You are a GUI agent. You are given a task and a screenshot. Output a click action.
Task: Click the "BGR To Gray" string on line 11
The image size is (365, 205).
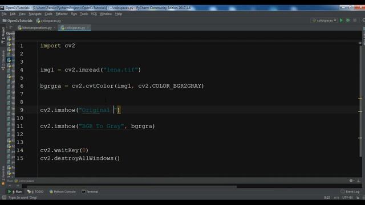pos(102,126)
